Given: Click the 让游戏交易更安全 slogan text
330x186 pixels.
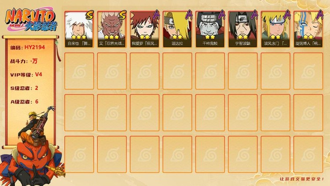Looking at the screenshot, I should [301, 179].
